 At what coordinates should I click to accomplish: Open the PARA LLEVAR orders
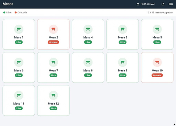146,4
